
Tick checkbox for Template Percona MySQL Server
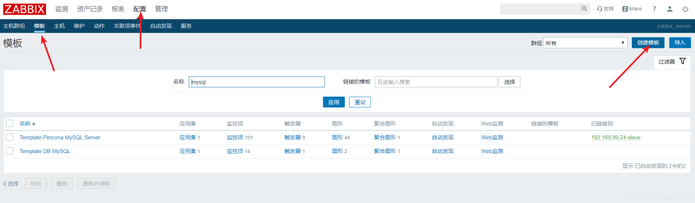tap(9, 137)
